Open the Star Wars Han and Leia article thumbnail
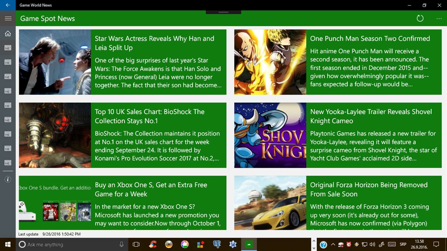Screen dimensions: 447x251 55,62
